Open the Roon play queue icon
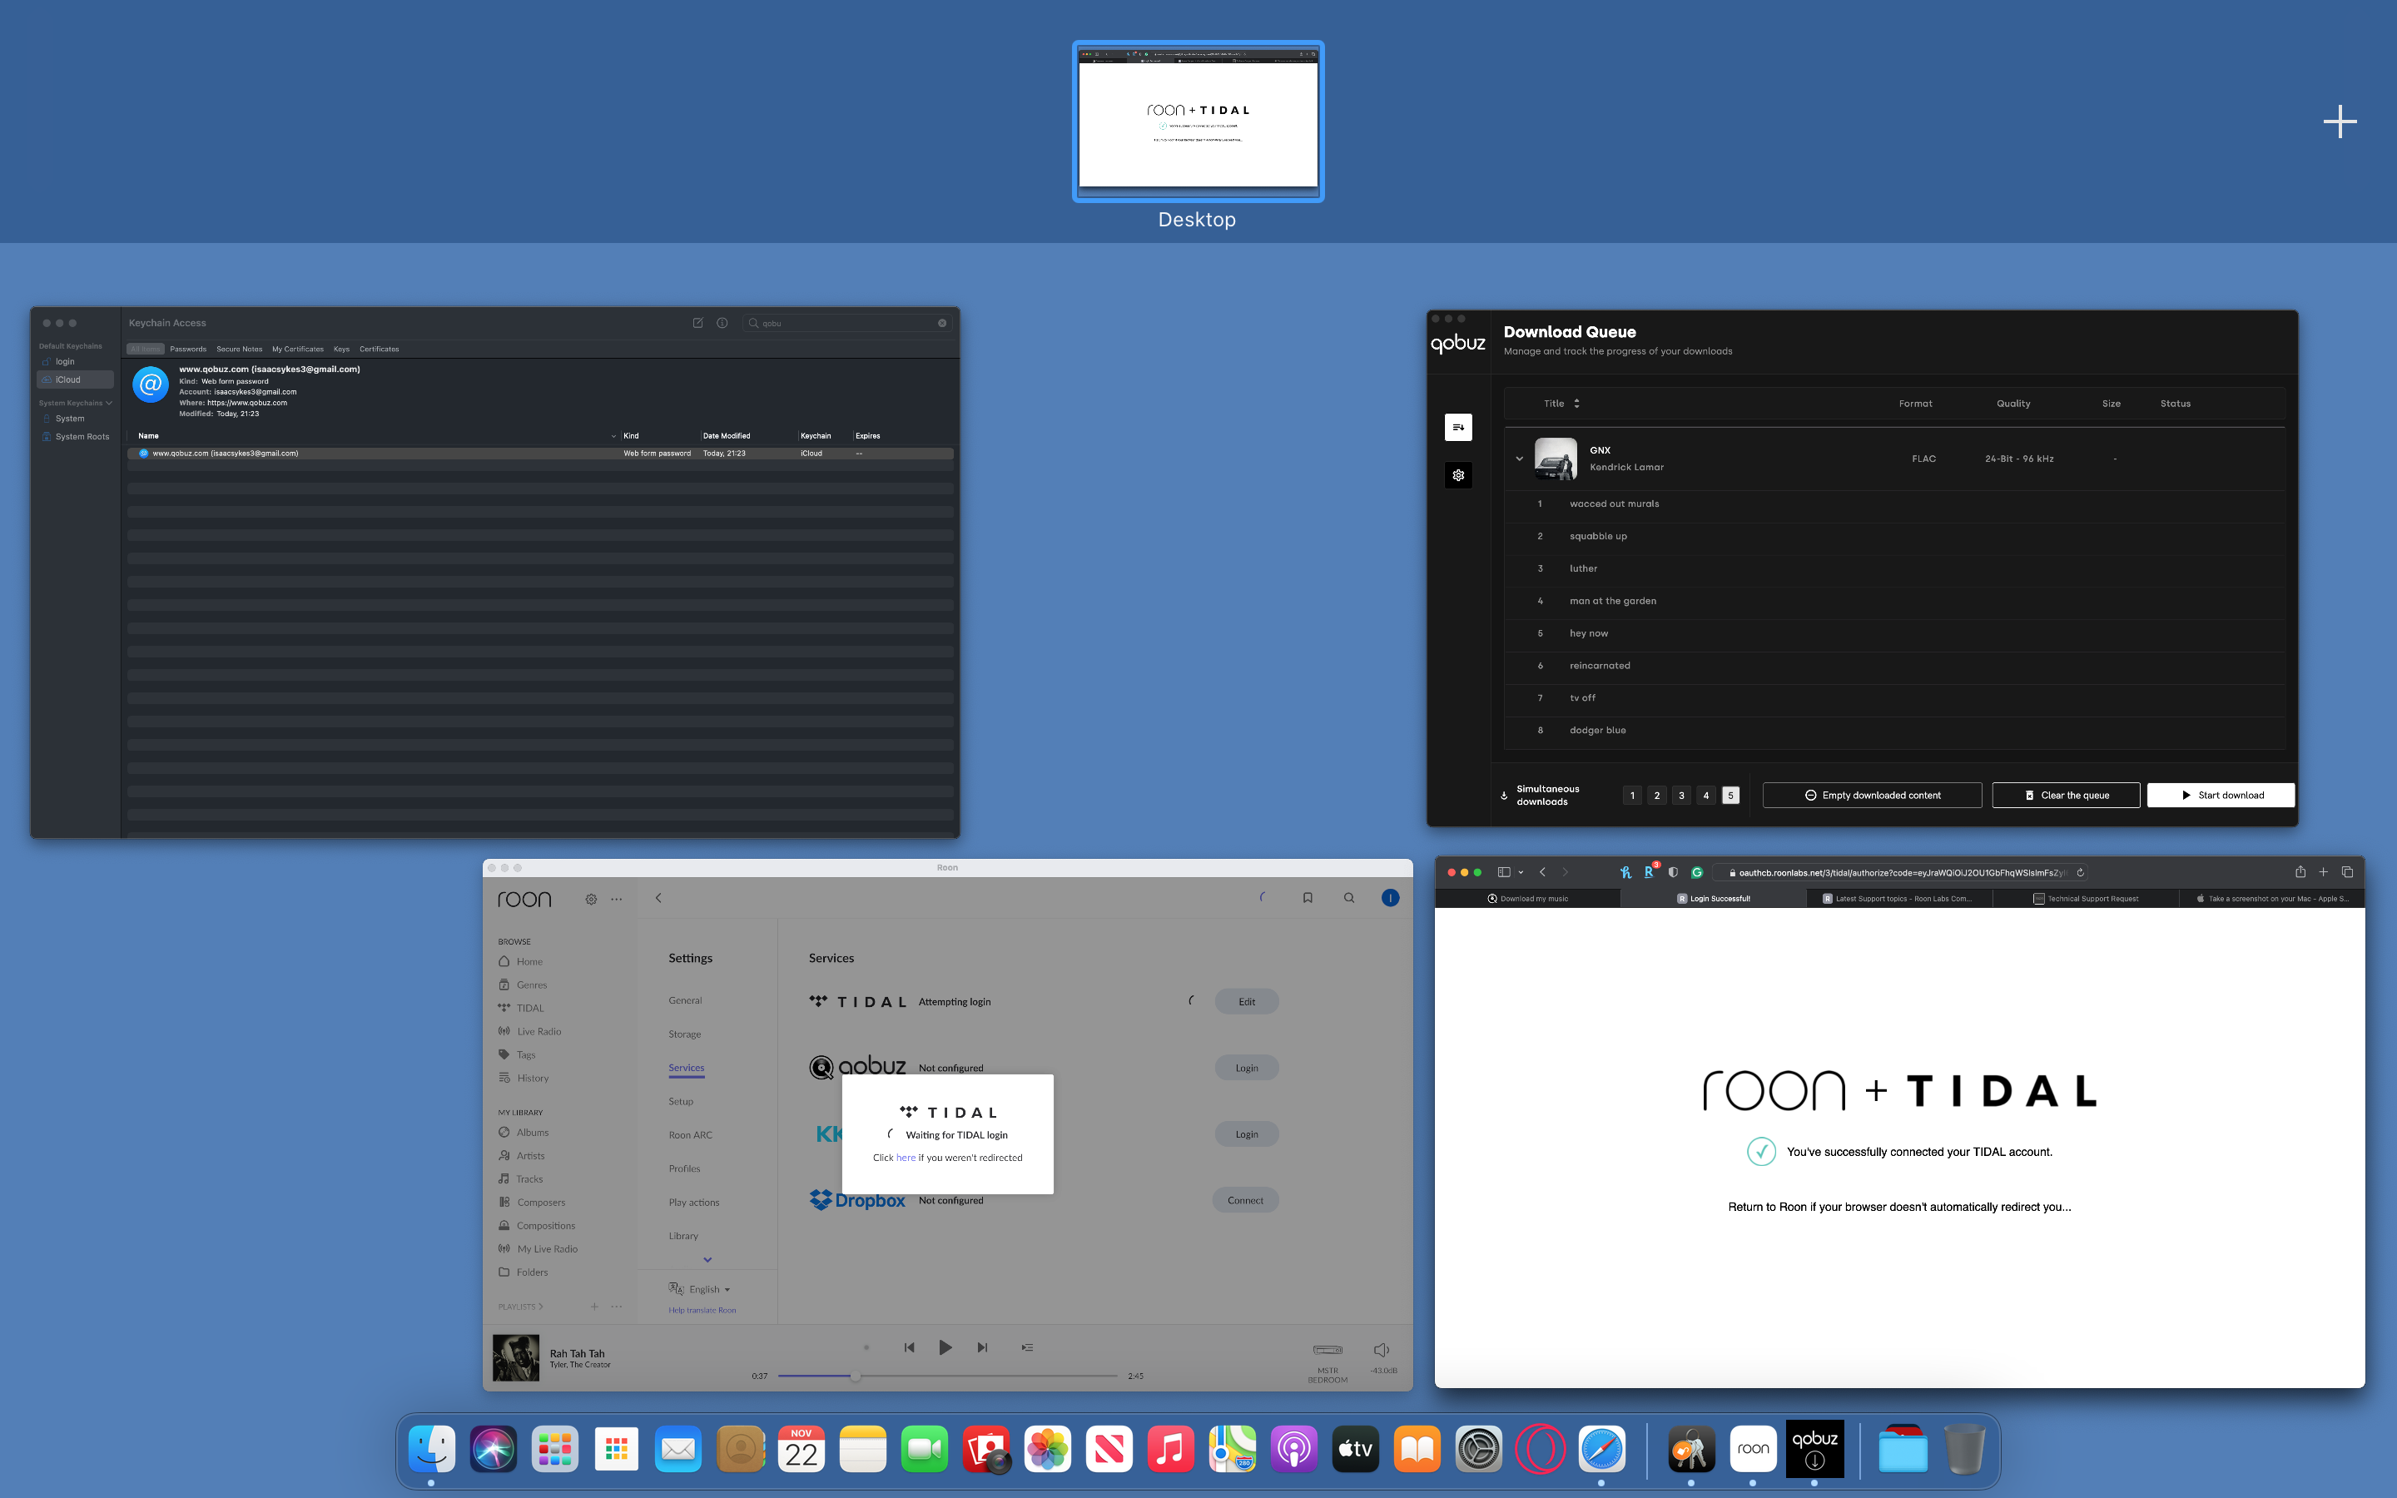 point(1027,1347)
